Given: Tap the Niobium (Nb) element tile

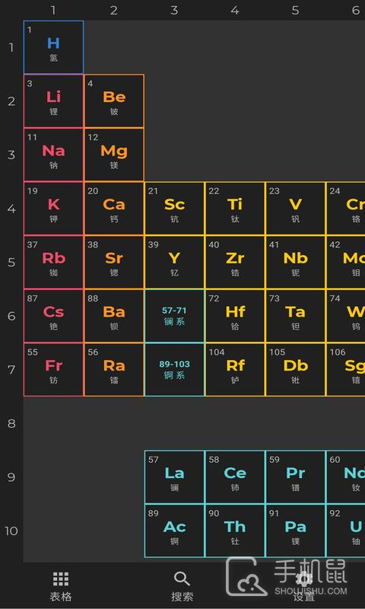Looking at the screenshot, I should point(296,262).
